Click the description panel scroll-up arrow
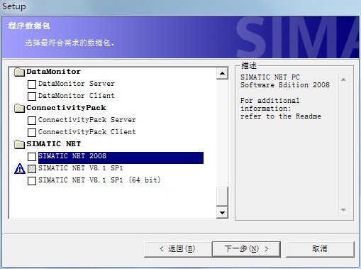 [x=343, y=79]
